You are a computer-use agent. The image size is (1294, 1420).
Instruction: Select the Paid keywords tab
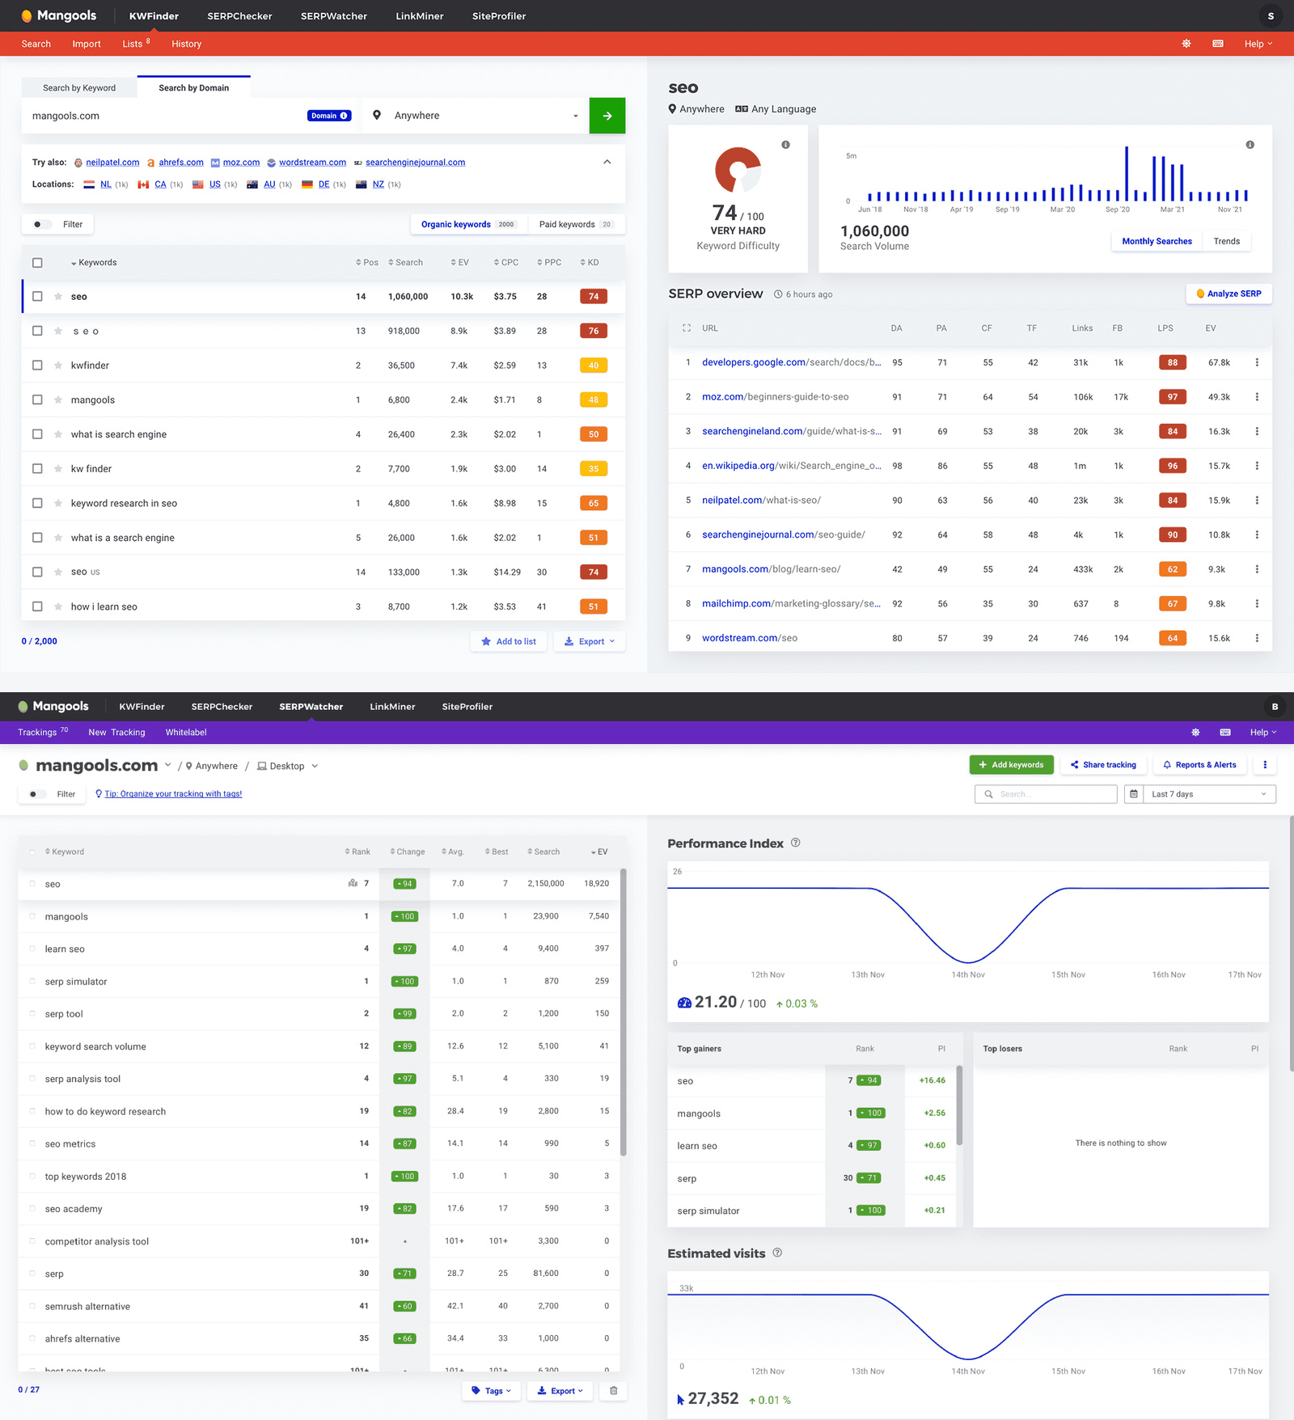coord(576,224)
